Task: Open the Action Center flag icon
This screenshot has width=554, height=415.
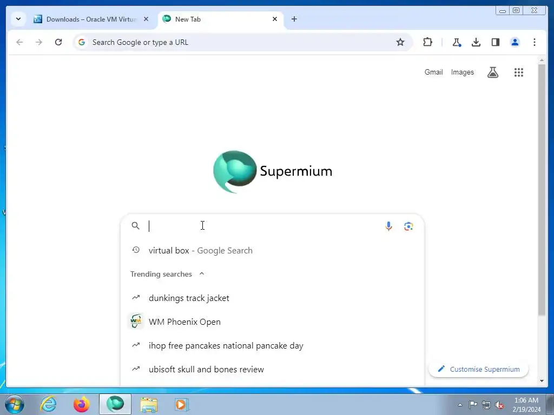Action: pos(473,405)
